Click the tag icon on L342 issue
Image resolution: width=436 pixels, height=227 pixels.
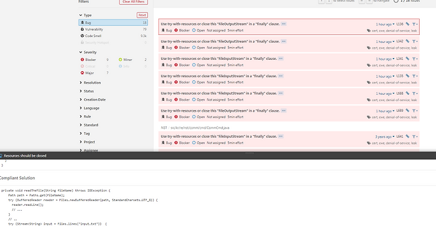pyautogui.click(x=369, y=48)
